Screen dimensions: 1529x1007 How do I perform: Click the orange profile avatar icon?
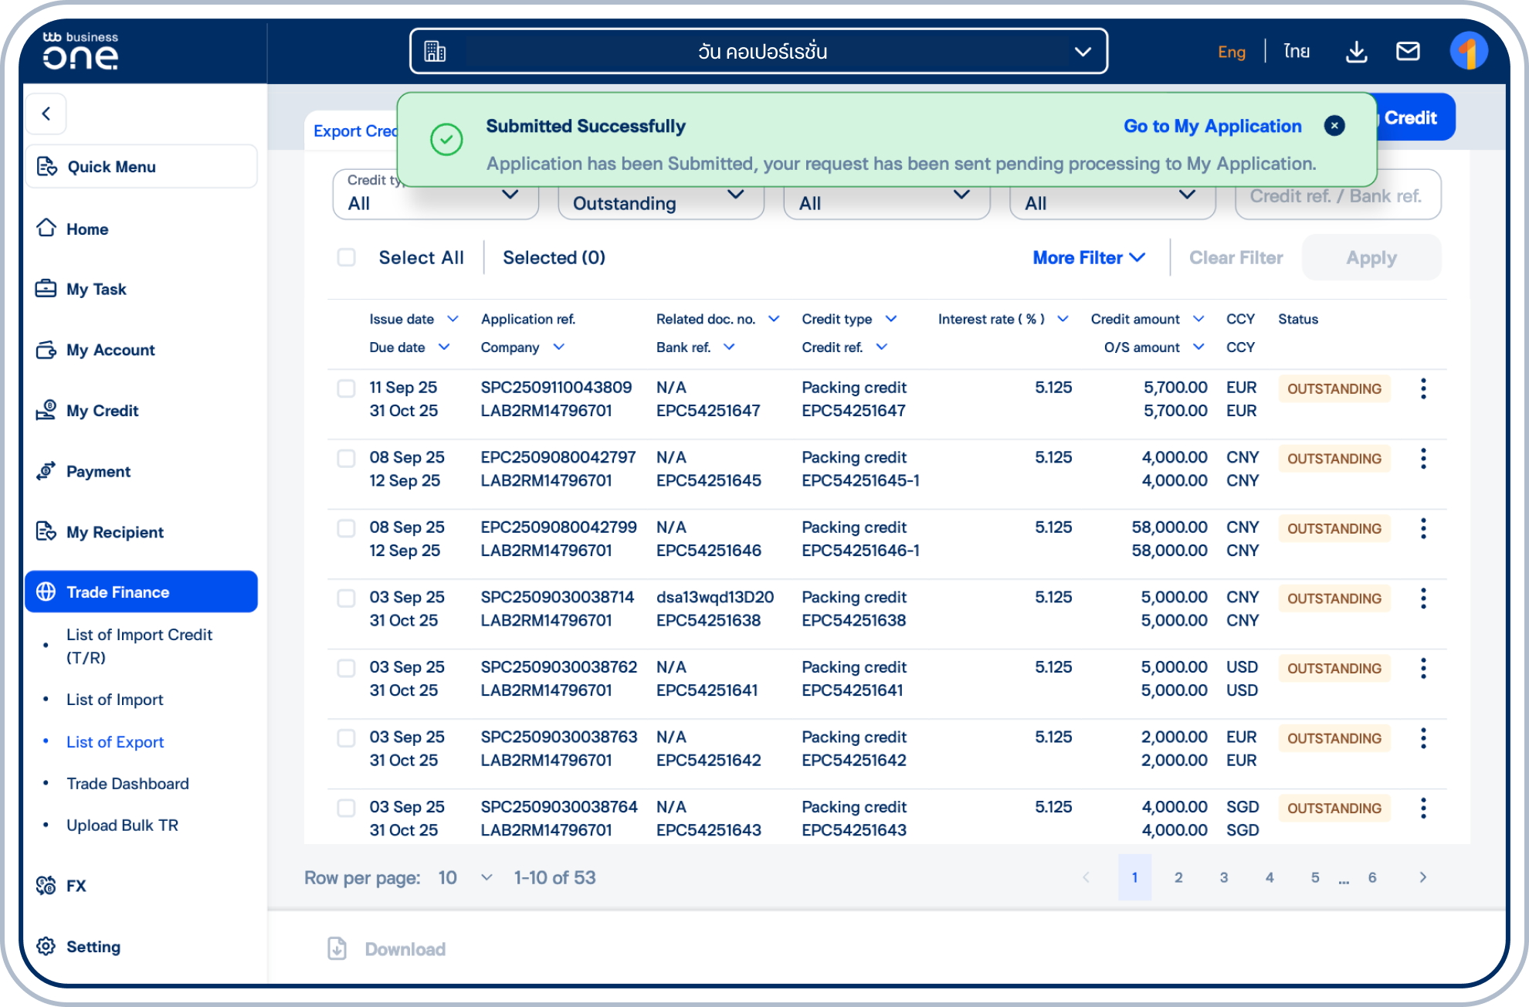[1468, 52]
